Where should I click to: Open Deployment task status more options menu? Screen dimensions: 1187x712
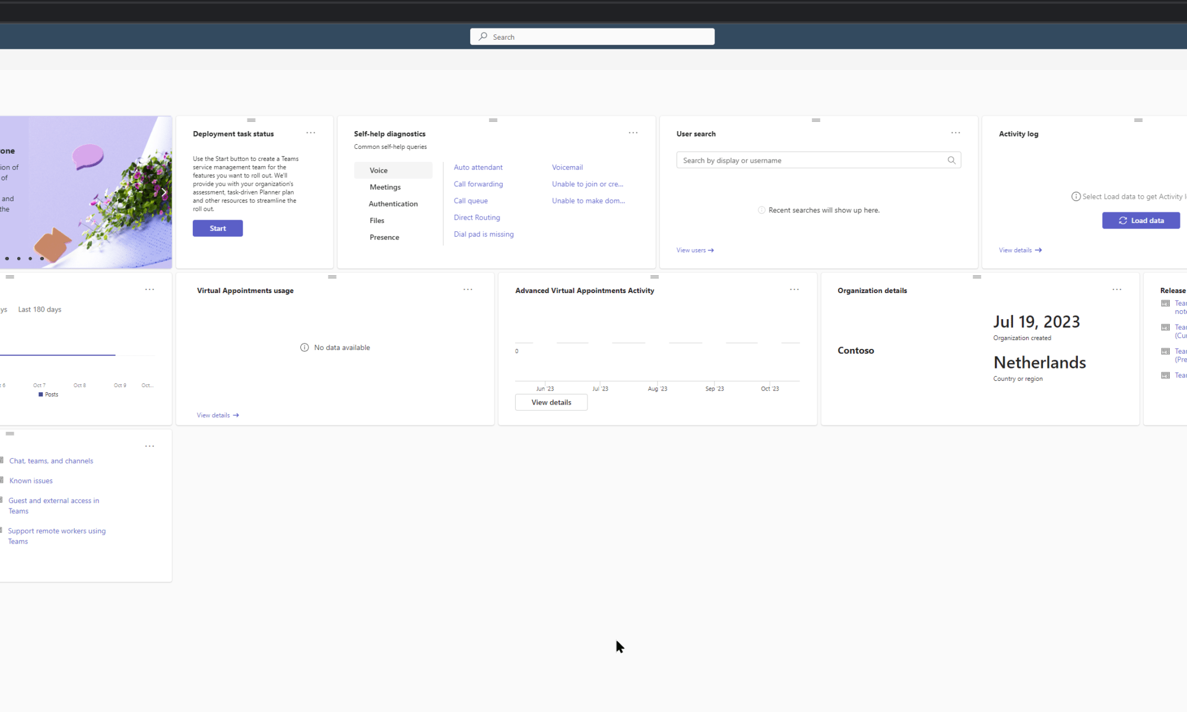coord(310,133)
